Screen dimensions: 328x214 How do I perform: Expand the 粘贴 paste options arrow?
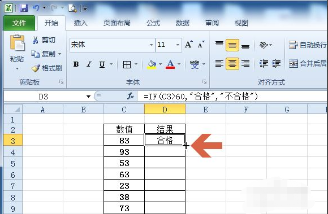coord(17,68)
